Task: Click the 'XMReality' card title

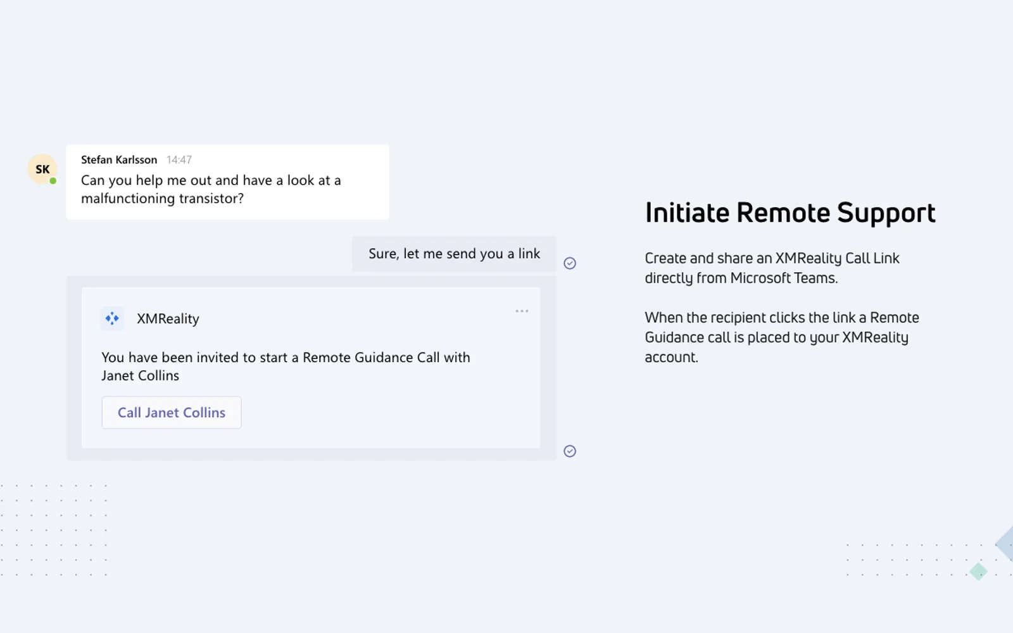Action: pos(168,318)
